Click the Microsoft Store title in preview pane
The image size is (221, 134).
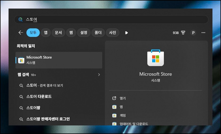click(156, 74)
